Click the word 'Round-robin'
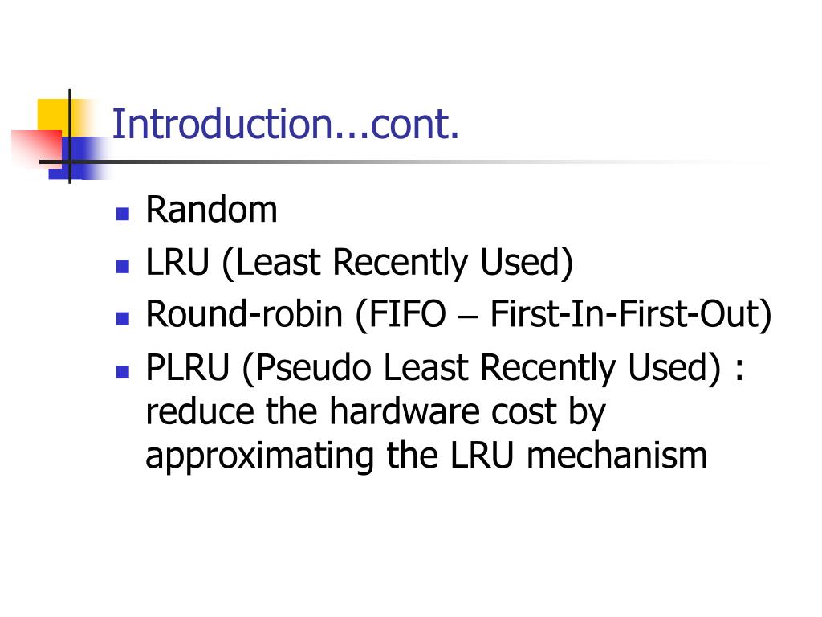The image size is (822, 617). pyautogui.click(x=244, y=314)
